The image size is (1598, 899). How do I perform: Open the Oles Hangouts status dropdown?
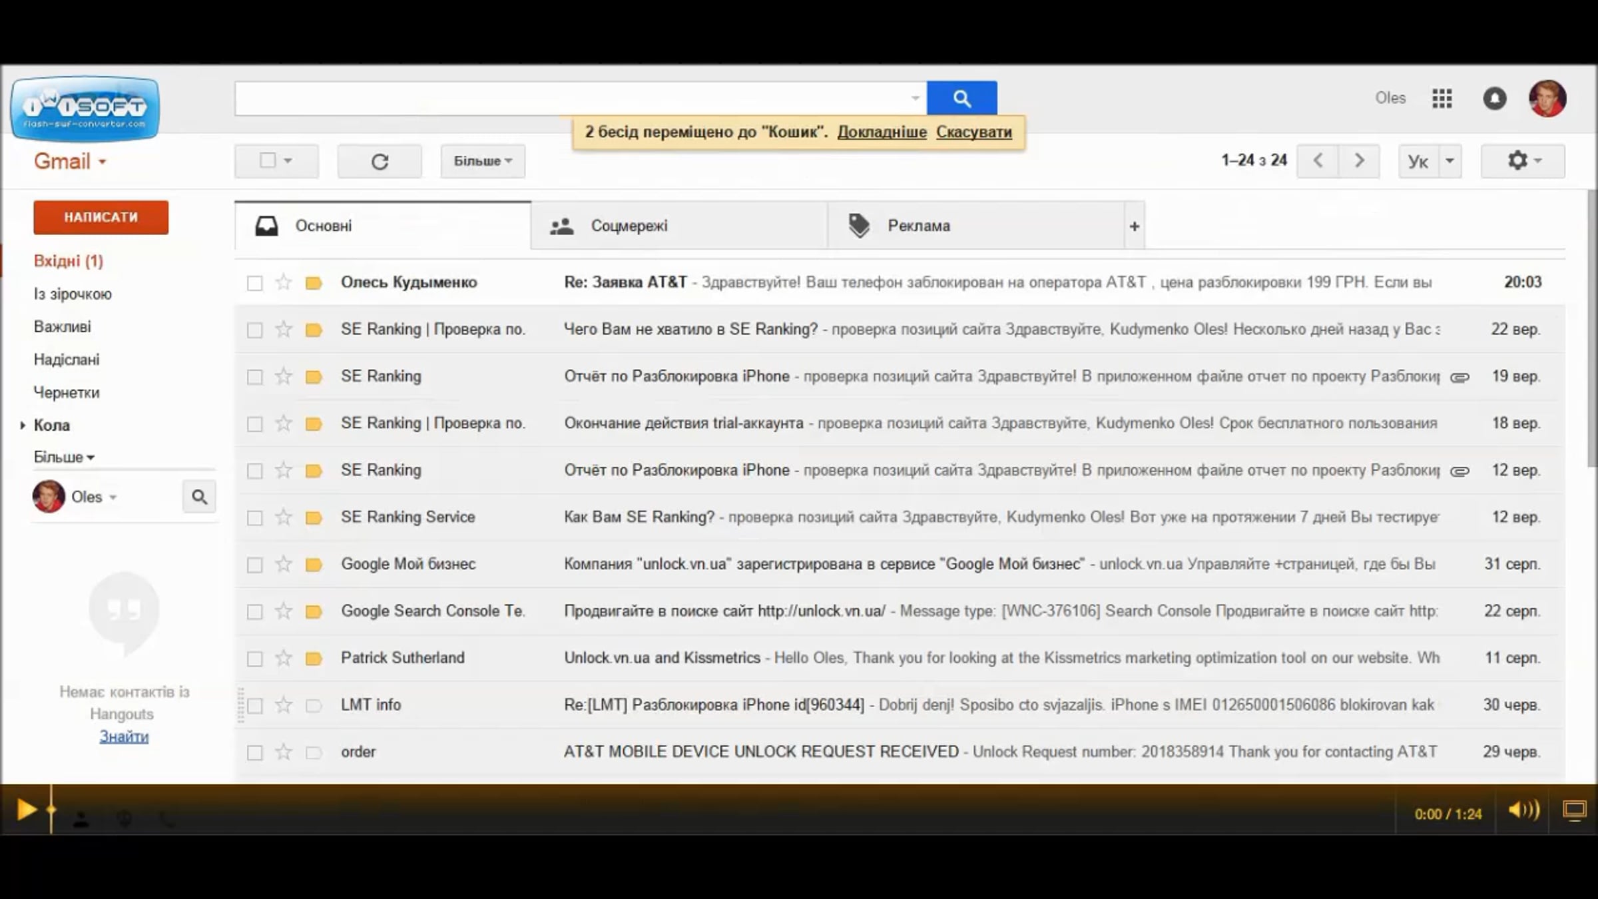(x=113, y=497)
